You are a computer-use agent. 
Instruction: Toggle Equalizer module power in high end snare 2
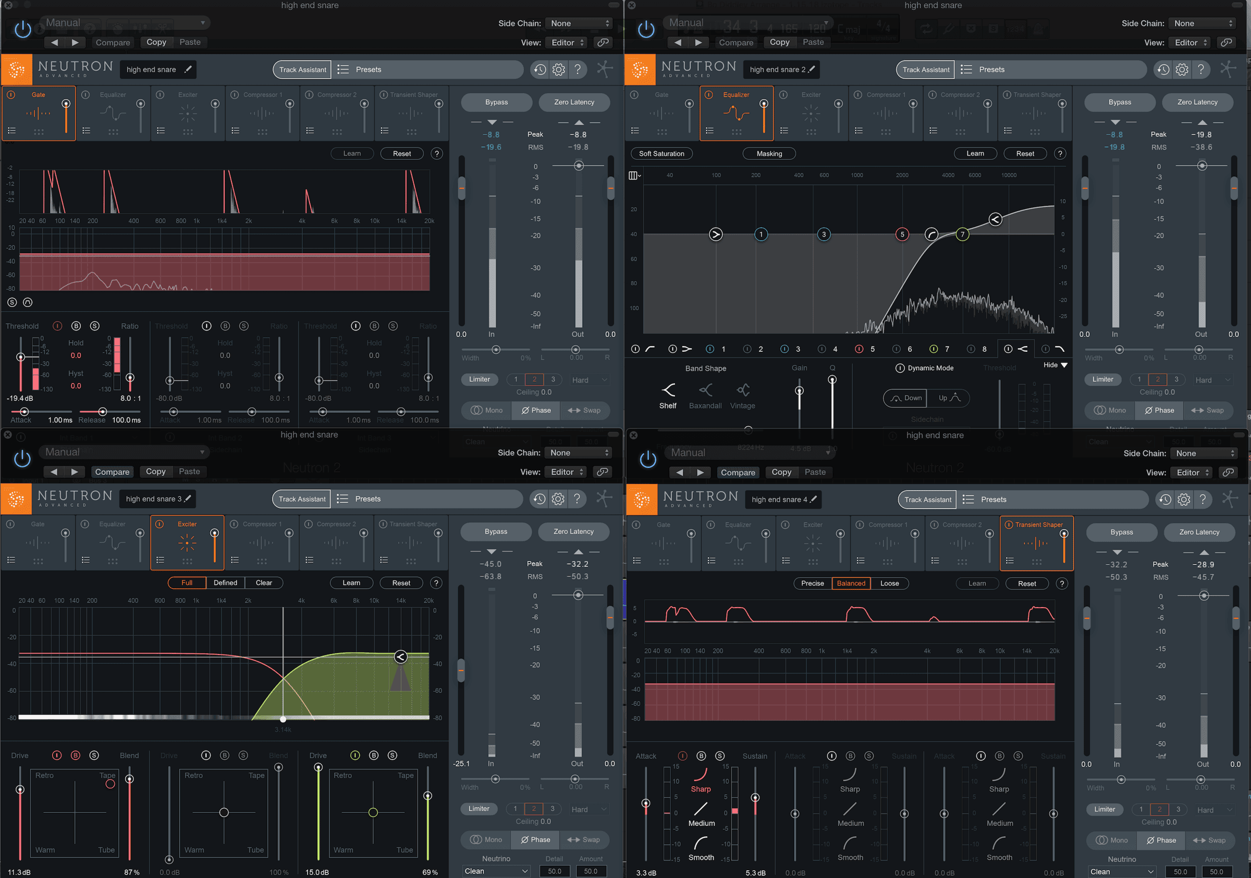[x=709, y=95]
